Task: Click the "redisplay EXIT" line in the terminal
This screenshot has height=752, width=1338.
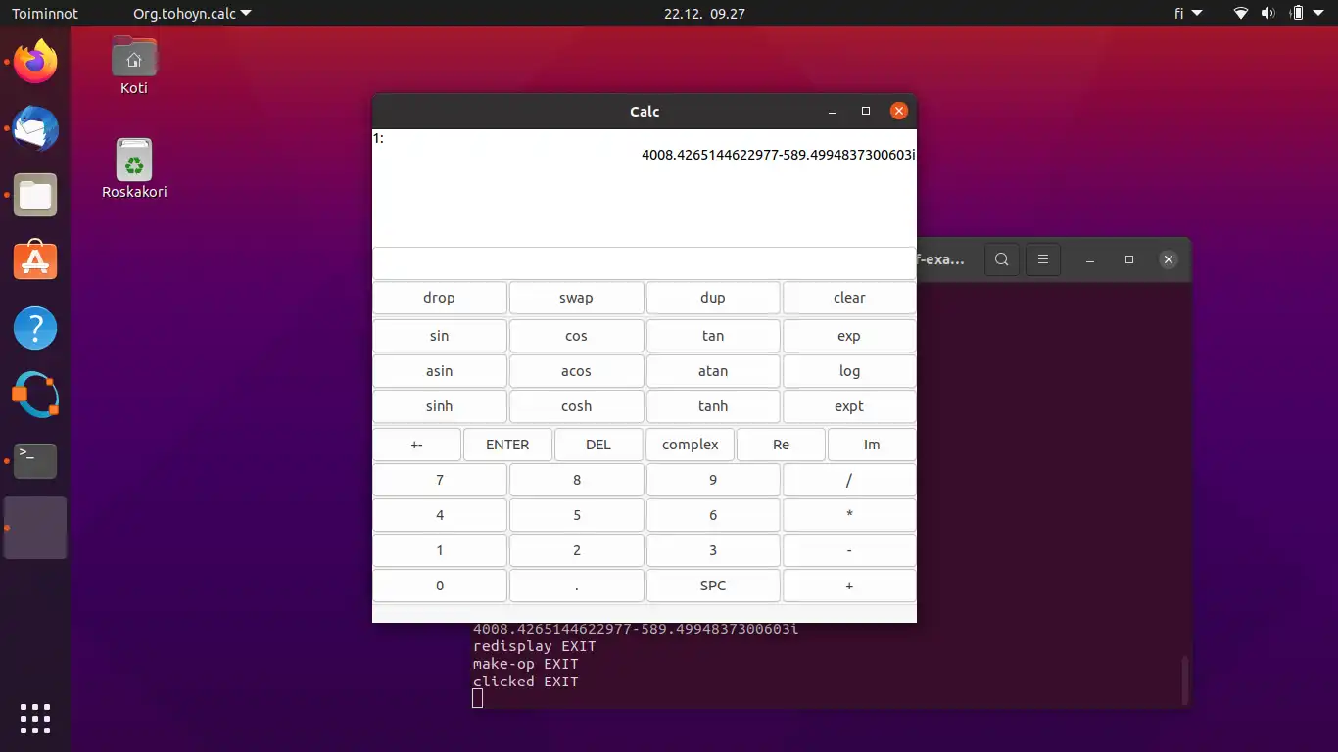Action: click(x=535, y=646)
